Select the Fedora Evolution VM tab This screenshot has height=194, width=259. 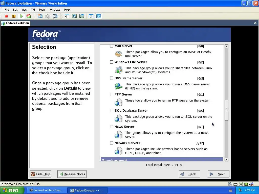15,23
